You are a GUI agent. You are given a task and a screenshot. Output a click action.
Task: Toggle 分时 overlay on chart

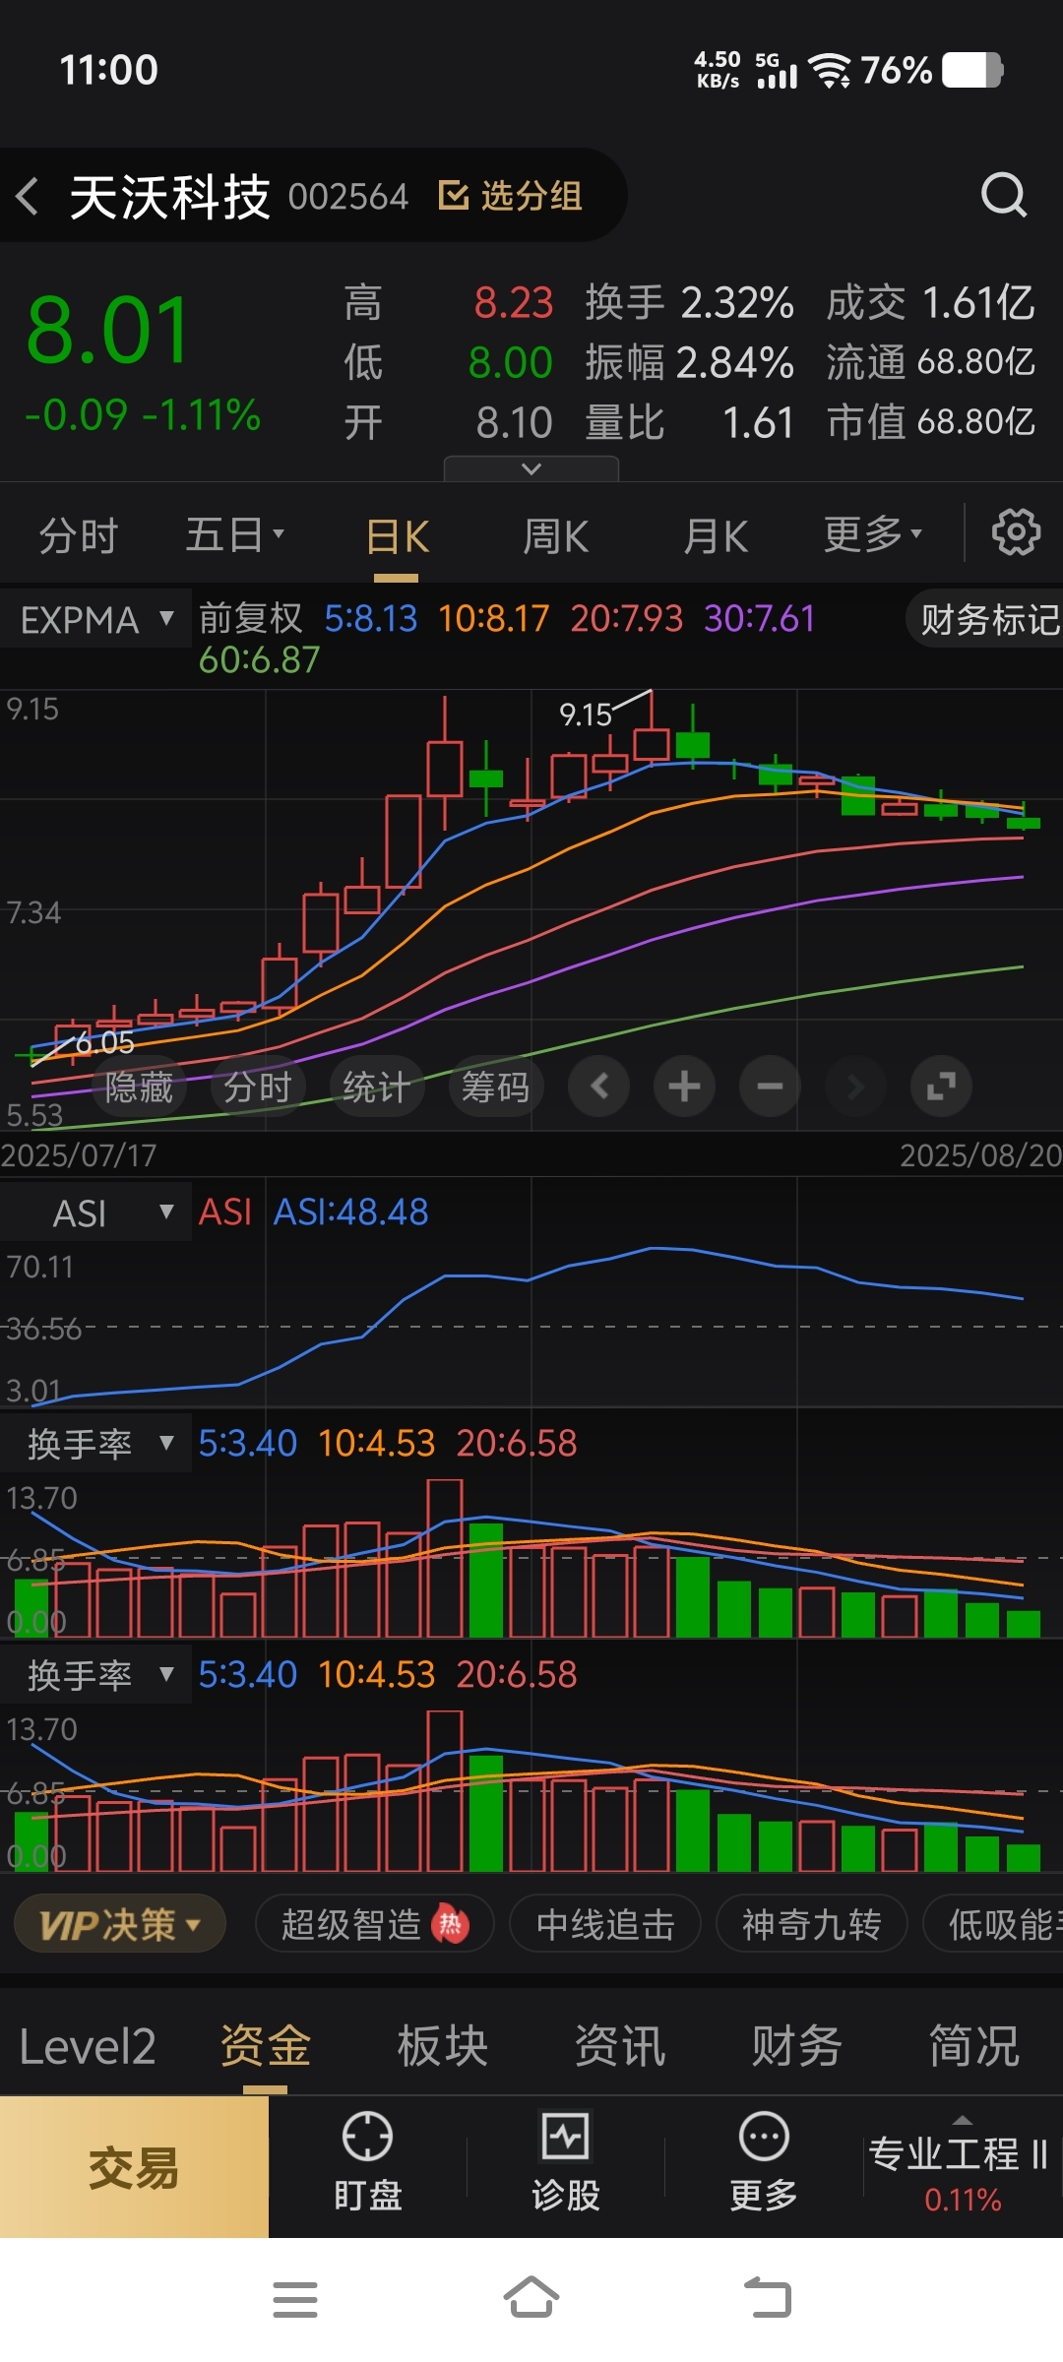[x=257, y=1088]
